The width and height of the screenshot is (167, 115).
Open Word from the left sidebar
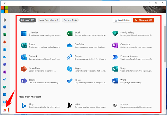tap(4, 27)
